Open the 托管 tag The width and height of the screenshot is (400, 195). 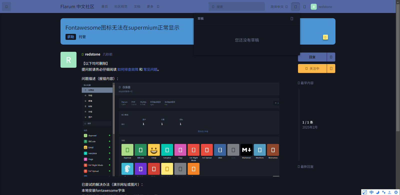pyautogui.click(x=82, y=37)
